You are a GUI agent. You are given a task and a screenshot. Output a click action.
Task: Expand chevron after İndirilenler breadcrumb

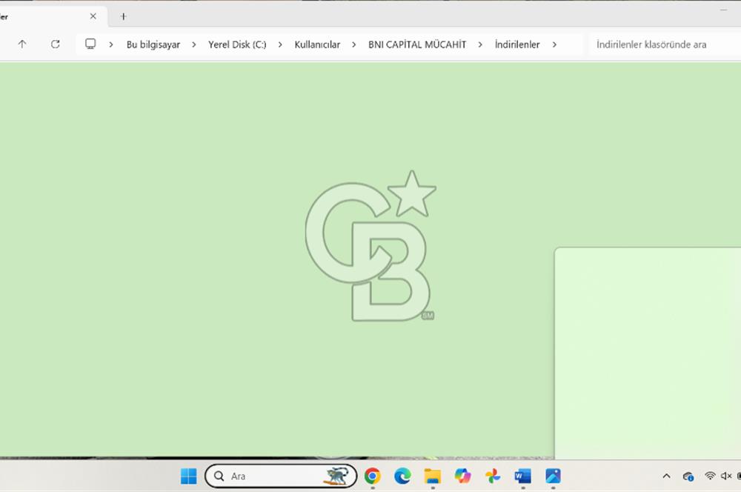(x=554, y=44)
